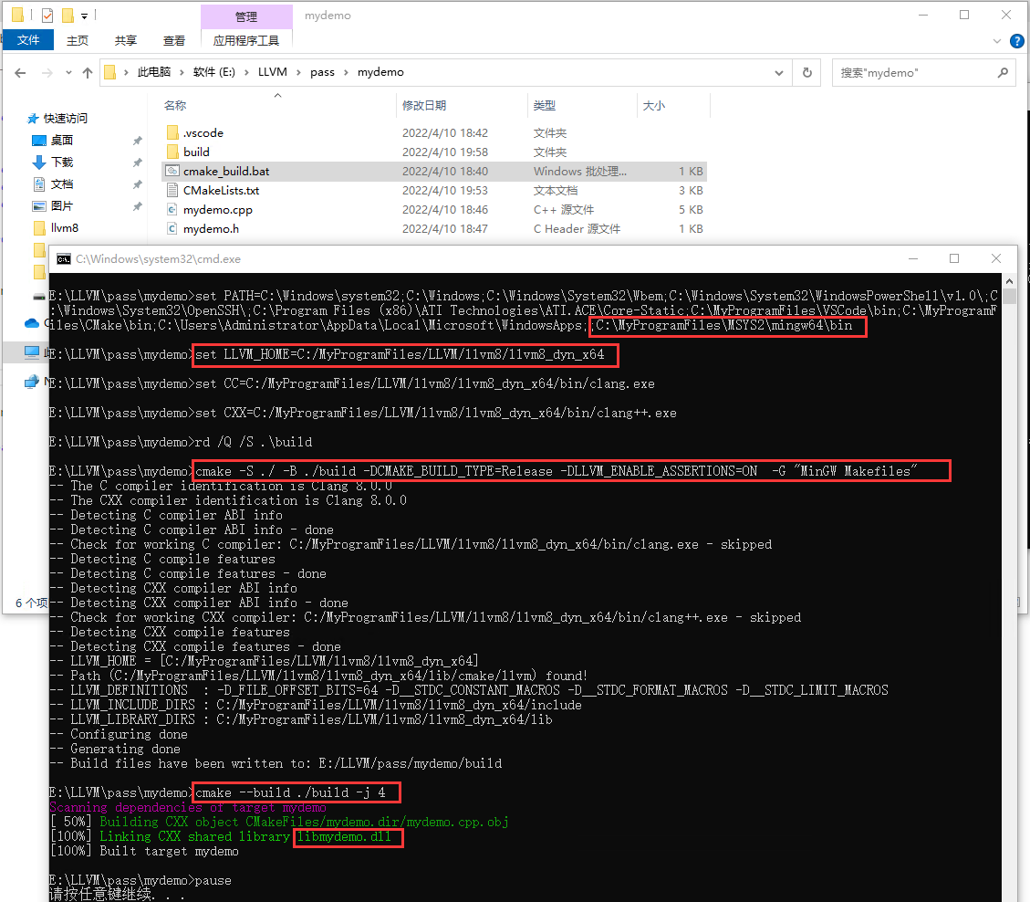Viewport: 1030px width, 902px height.
Task: Sort files by 类型 column header
Action: (x=545, y=105)
